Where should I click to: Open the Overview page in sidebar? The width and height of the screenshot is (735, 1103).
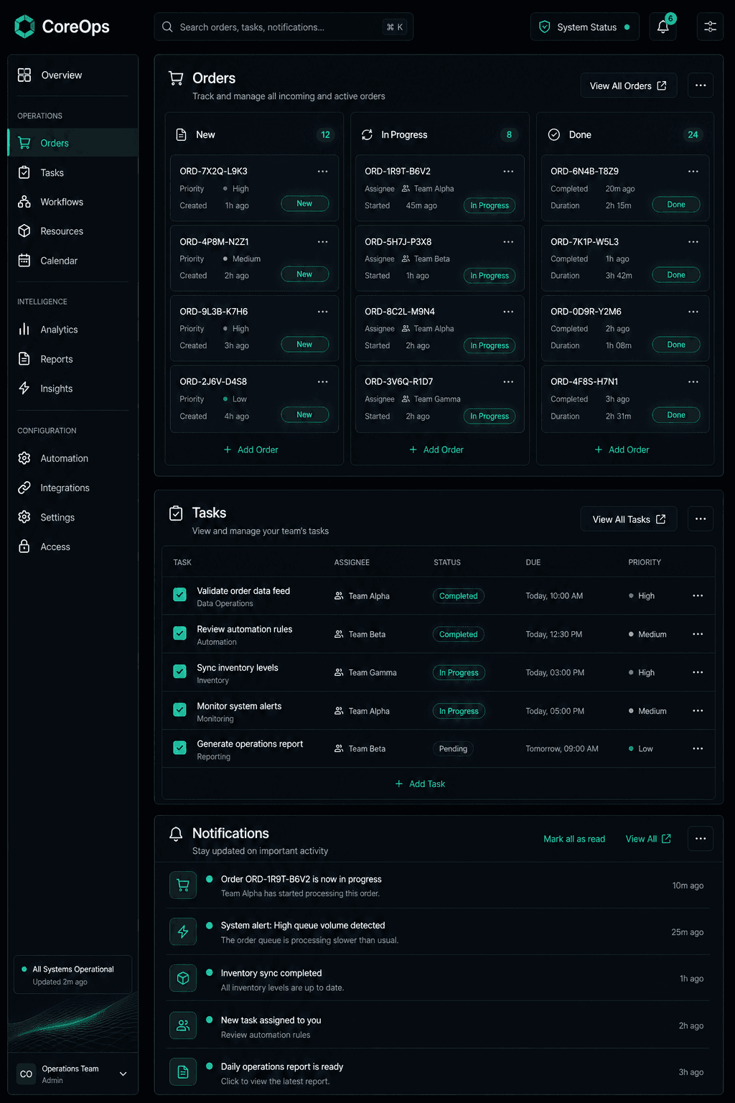[72, 75]
